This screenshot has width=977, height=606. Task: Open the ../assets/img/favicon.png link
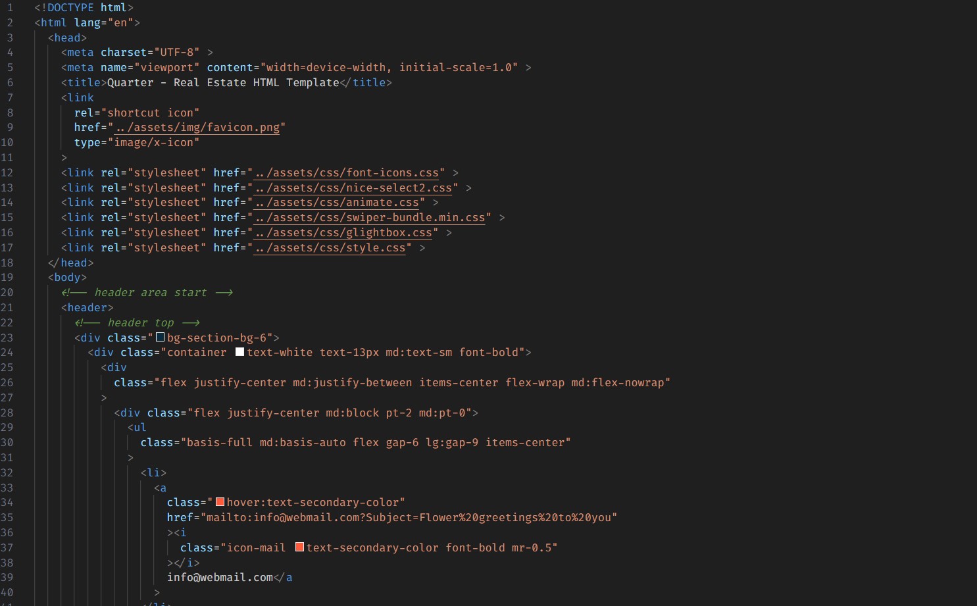click(x=197, y=128)
